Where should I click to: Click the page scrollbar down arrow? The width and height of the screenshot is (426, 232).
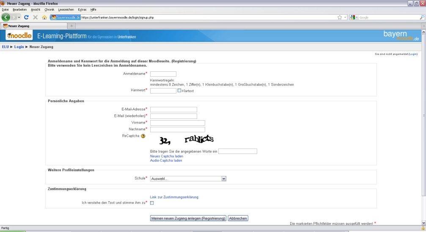(423, 223)
